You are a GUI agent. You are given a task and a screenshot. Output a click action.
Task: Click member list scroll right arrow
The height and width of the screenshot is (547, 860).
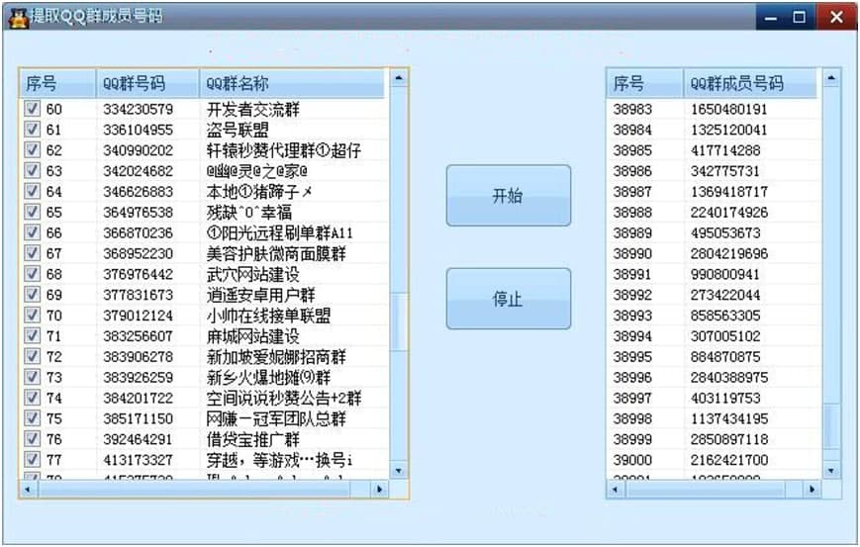point(812,489)
